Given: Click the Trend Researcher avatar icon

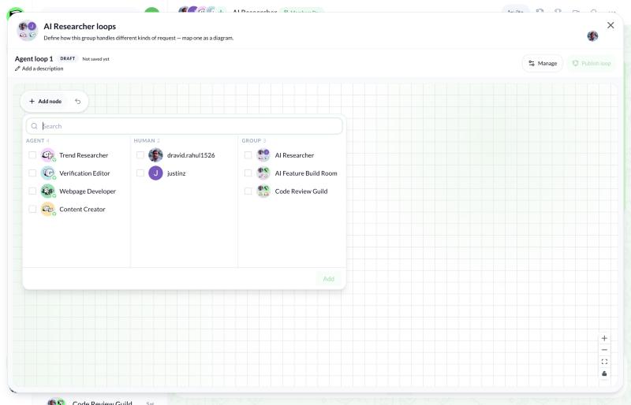Looking at the screenshot, I should tap(48, 155).
